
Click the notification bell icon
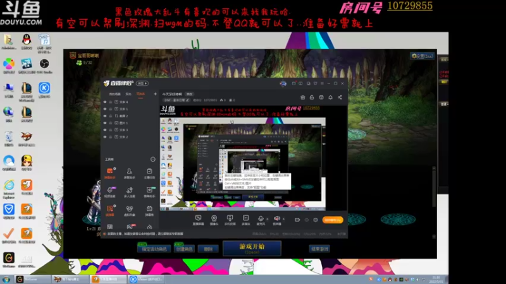330,97
